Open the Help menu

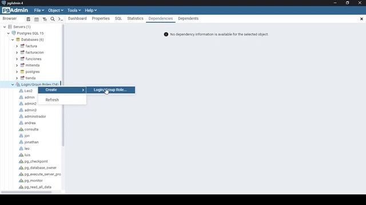[90, 10]
